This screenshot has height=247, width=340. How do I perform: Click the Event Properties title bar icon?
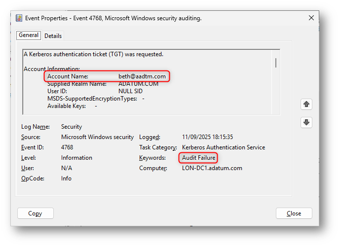19,18
